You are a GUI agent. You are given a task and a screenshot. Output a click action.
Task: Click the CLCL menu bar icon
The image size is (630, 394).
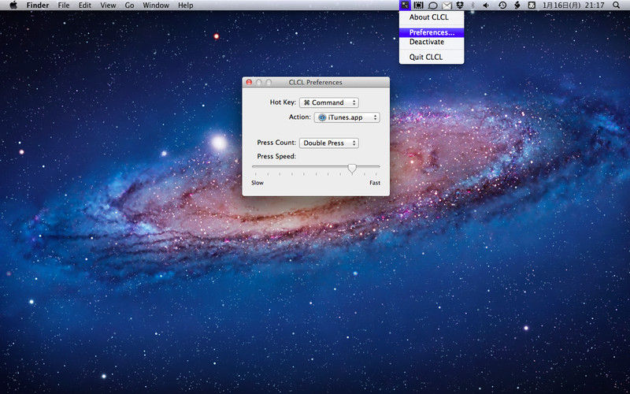click(x=405, y=6)
